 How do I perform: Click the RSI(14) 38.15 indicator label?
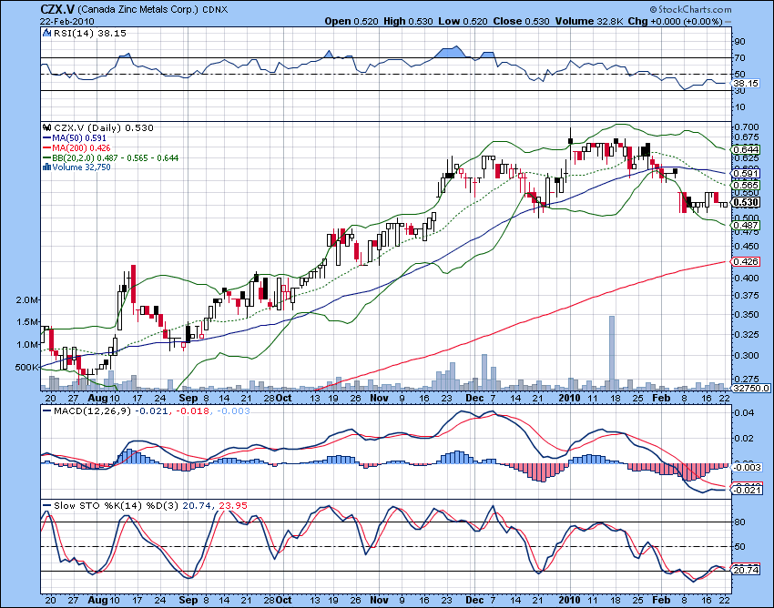coord(89,33)
